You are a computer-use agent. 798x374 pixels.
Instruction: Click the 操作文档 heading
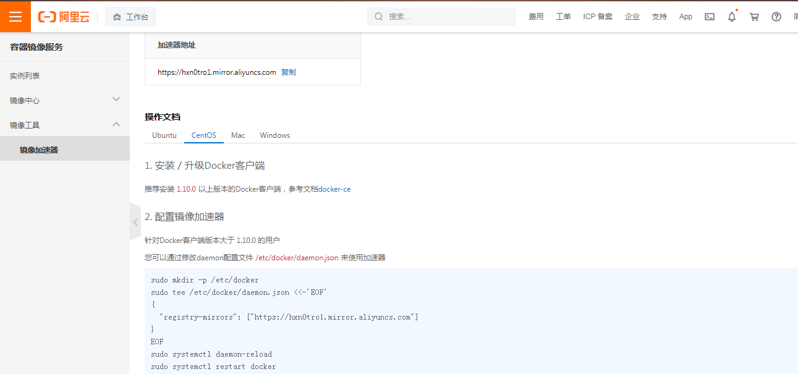[163, 117]
